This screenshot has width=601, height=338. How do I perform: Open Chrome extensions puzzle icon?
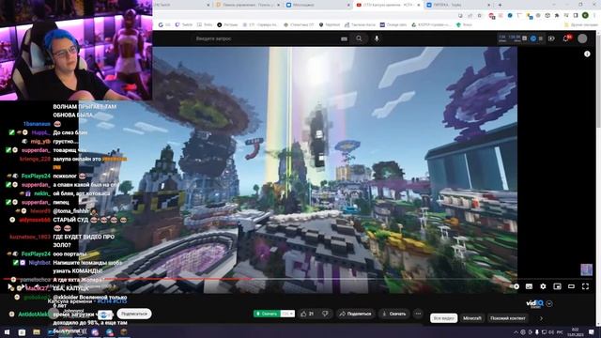coord(557,15)
